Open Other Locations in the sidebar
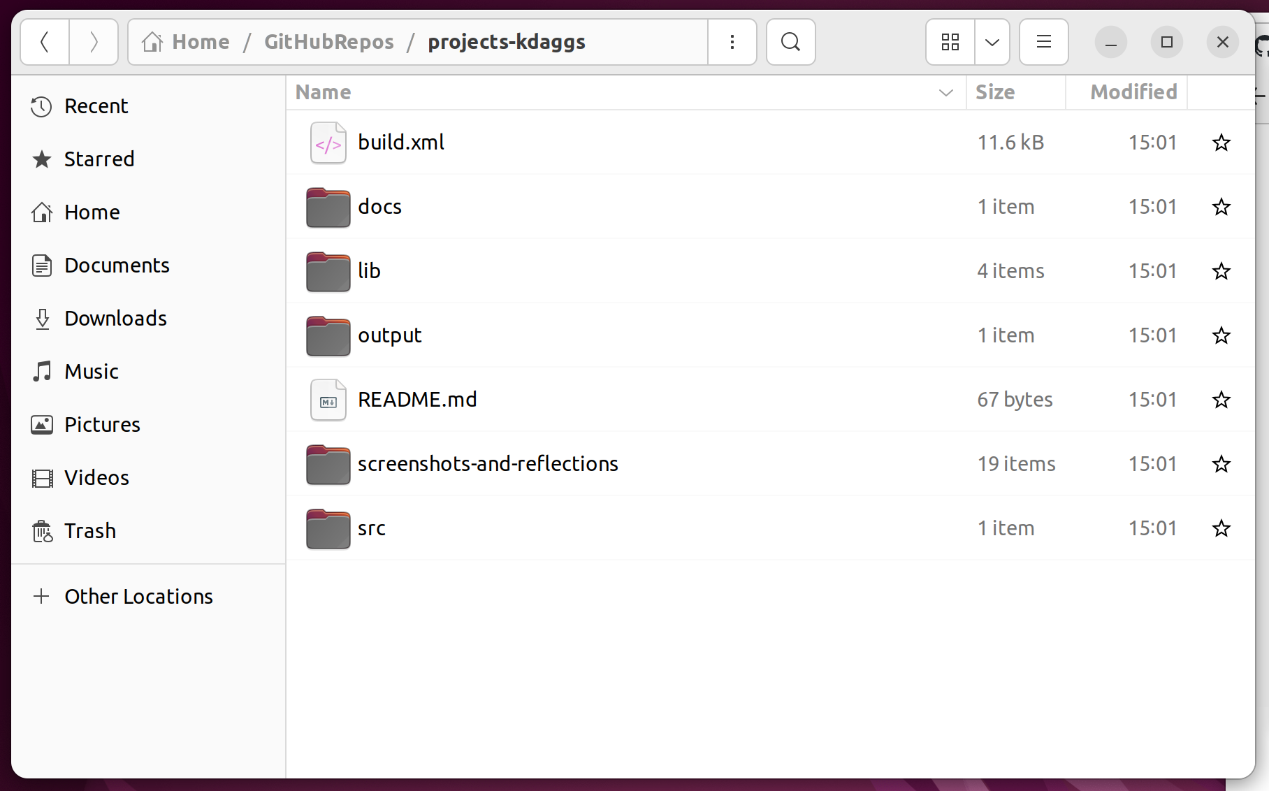1269x791 pixels. click(148, 597)
